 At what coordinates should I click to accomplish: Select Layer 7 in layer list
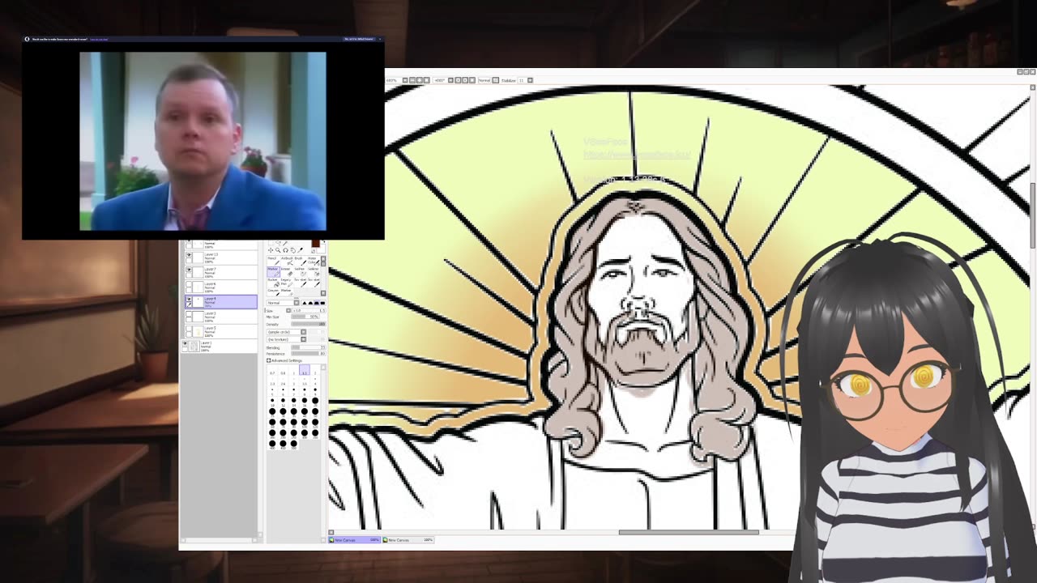[x=222, y=272]
